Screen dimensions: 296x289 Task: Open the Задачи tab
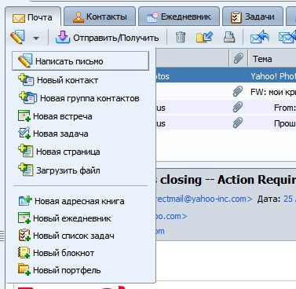click(x=253, y=16)
